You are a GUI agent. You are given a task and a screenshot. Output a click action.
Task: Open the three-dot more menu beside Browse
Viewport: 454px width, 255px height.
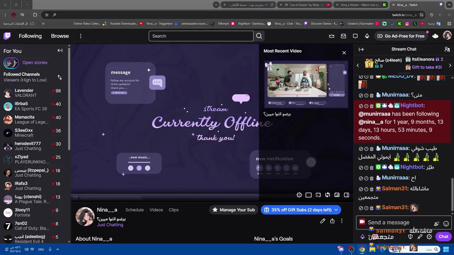coord(81,36)
